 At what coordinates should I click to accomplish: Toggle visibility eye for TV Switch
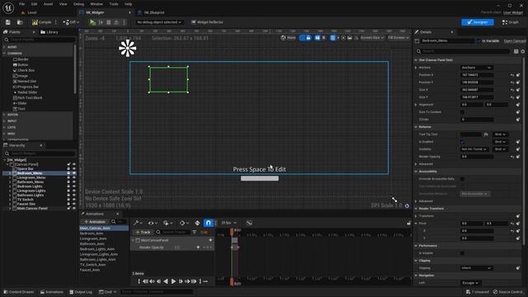coord(74,200)
